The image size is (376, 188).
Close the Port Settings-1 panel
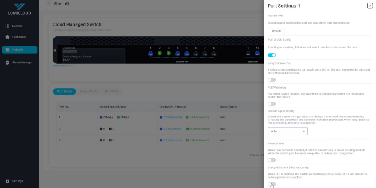click(370, 6)
